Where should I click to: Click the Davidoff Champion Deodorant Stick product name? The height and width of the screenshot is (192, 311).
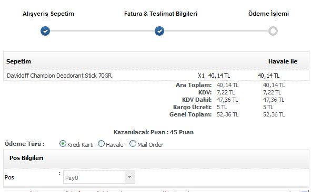[x=60, y=76]
